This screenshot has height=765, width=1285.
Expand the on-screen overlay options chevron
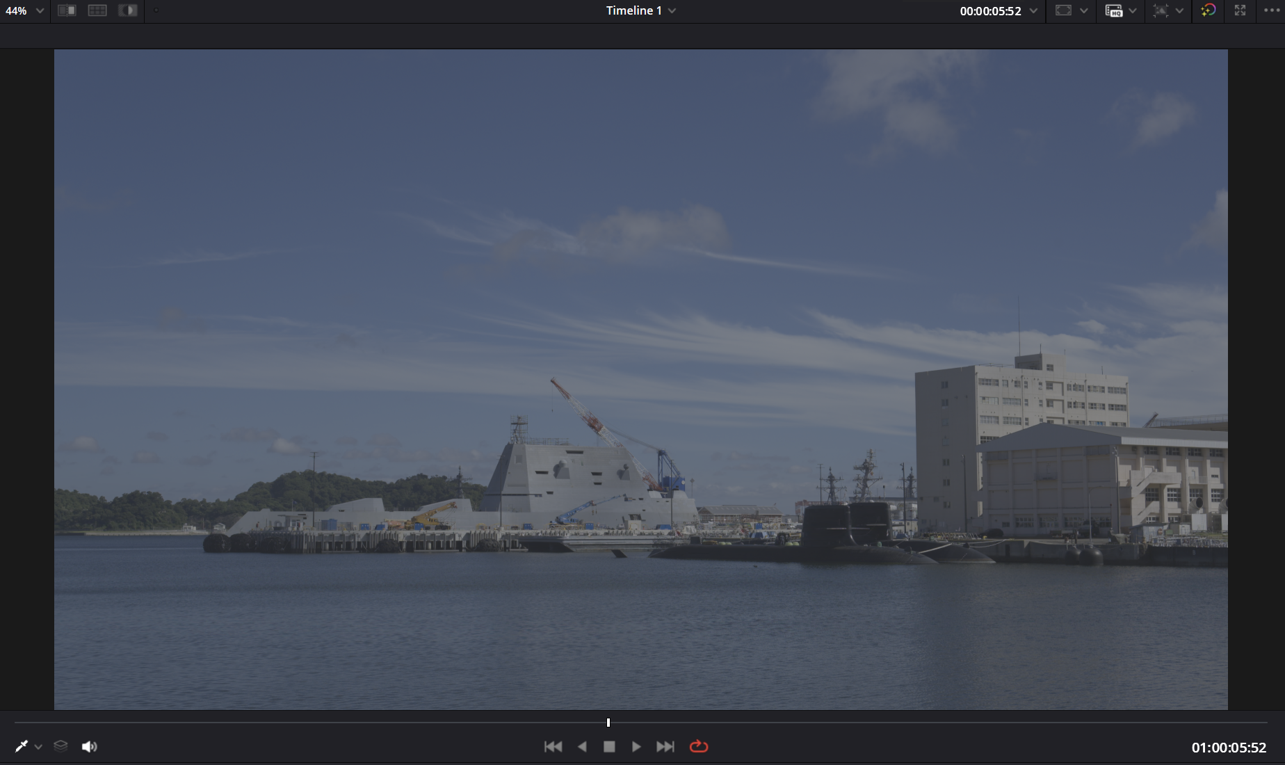click(1179, 10)
